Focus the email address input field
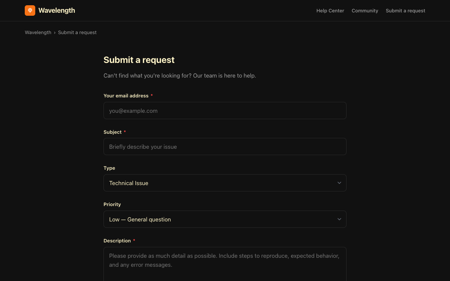The image size is (450, 281). pyautogui.click(x=225, y=111)
